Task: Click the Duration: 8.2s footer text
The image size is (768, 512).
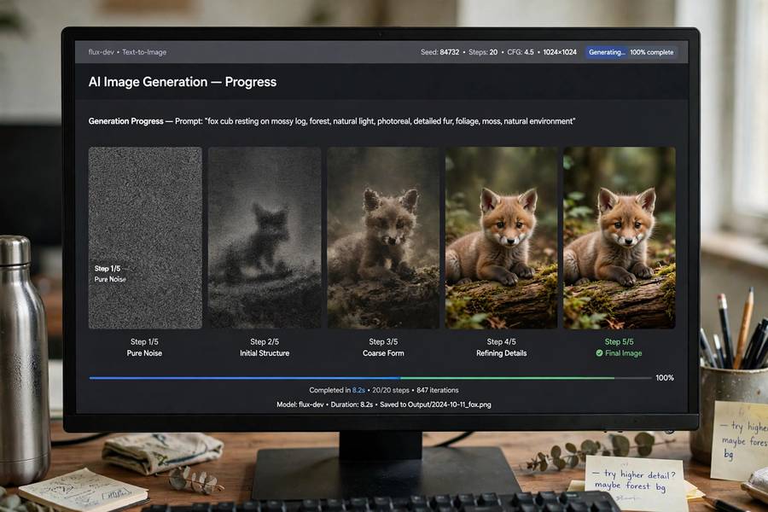Action: (x=352, y=404)
